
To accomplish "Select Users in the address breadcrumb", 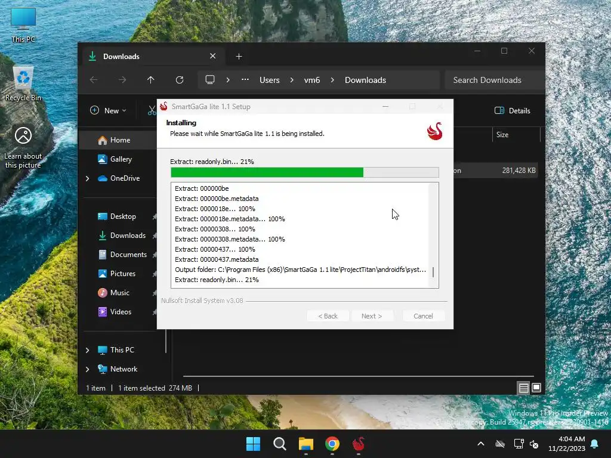I will pos(270,80).
